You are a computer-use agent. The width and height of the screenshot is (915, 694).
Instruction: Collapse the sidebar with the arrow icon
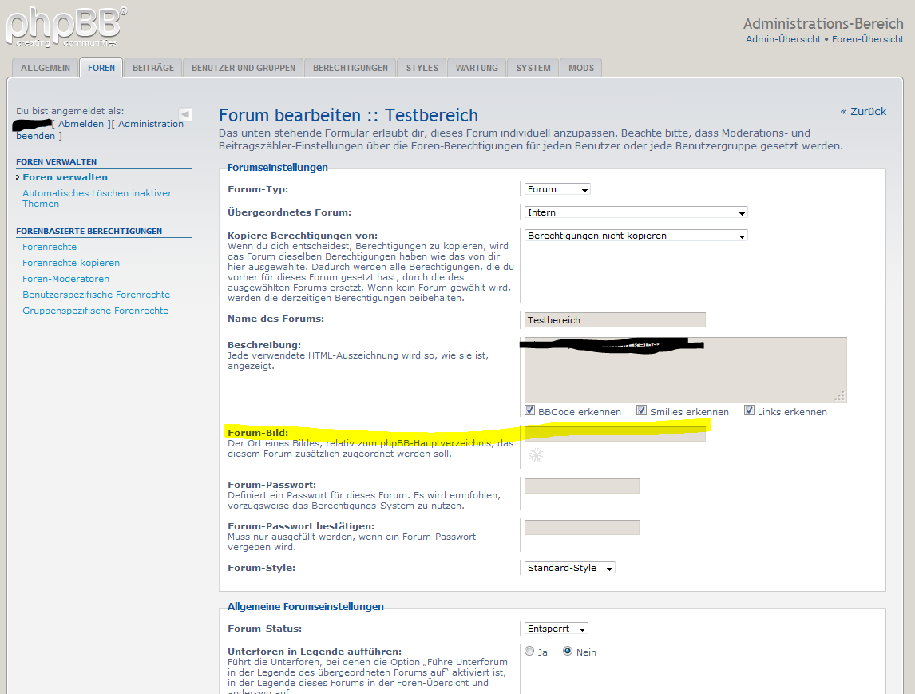point(185,114)
